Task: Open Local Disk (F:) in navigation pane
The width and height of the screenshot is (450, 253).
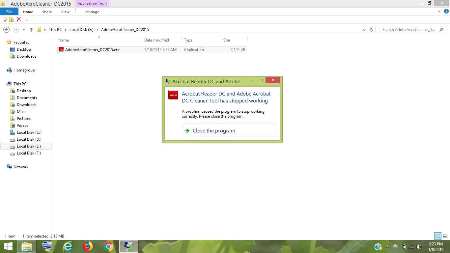Action: pyautogui.click(x=29, y=153)
